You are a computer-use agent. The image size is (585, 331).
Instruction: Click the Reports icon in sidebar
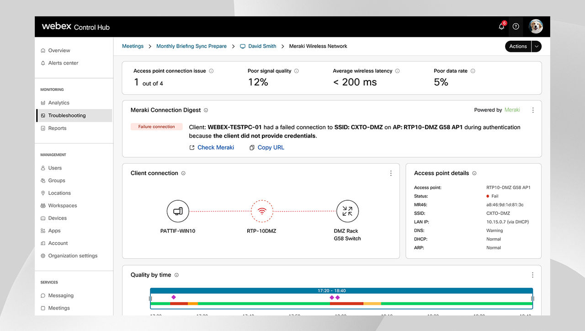43,128
